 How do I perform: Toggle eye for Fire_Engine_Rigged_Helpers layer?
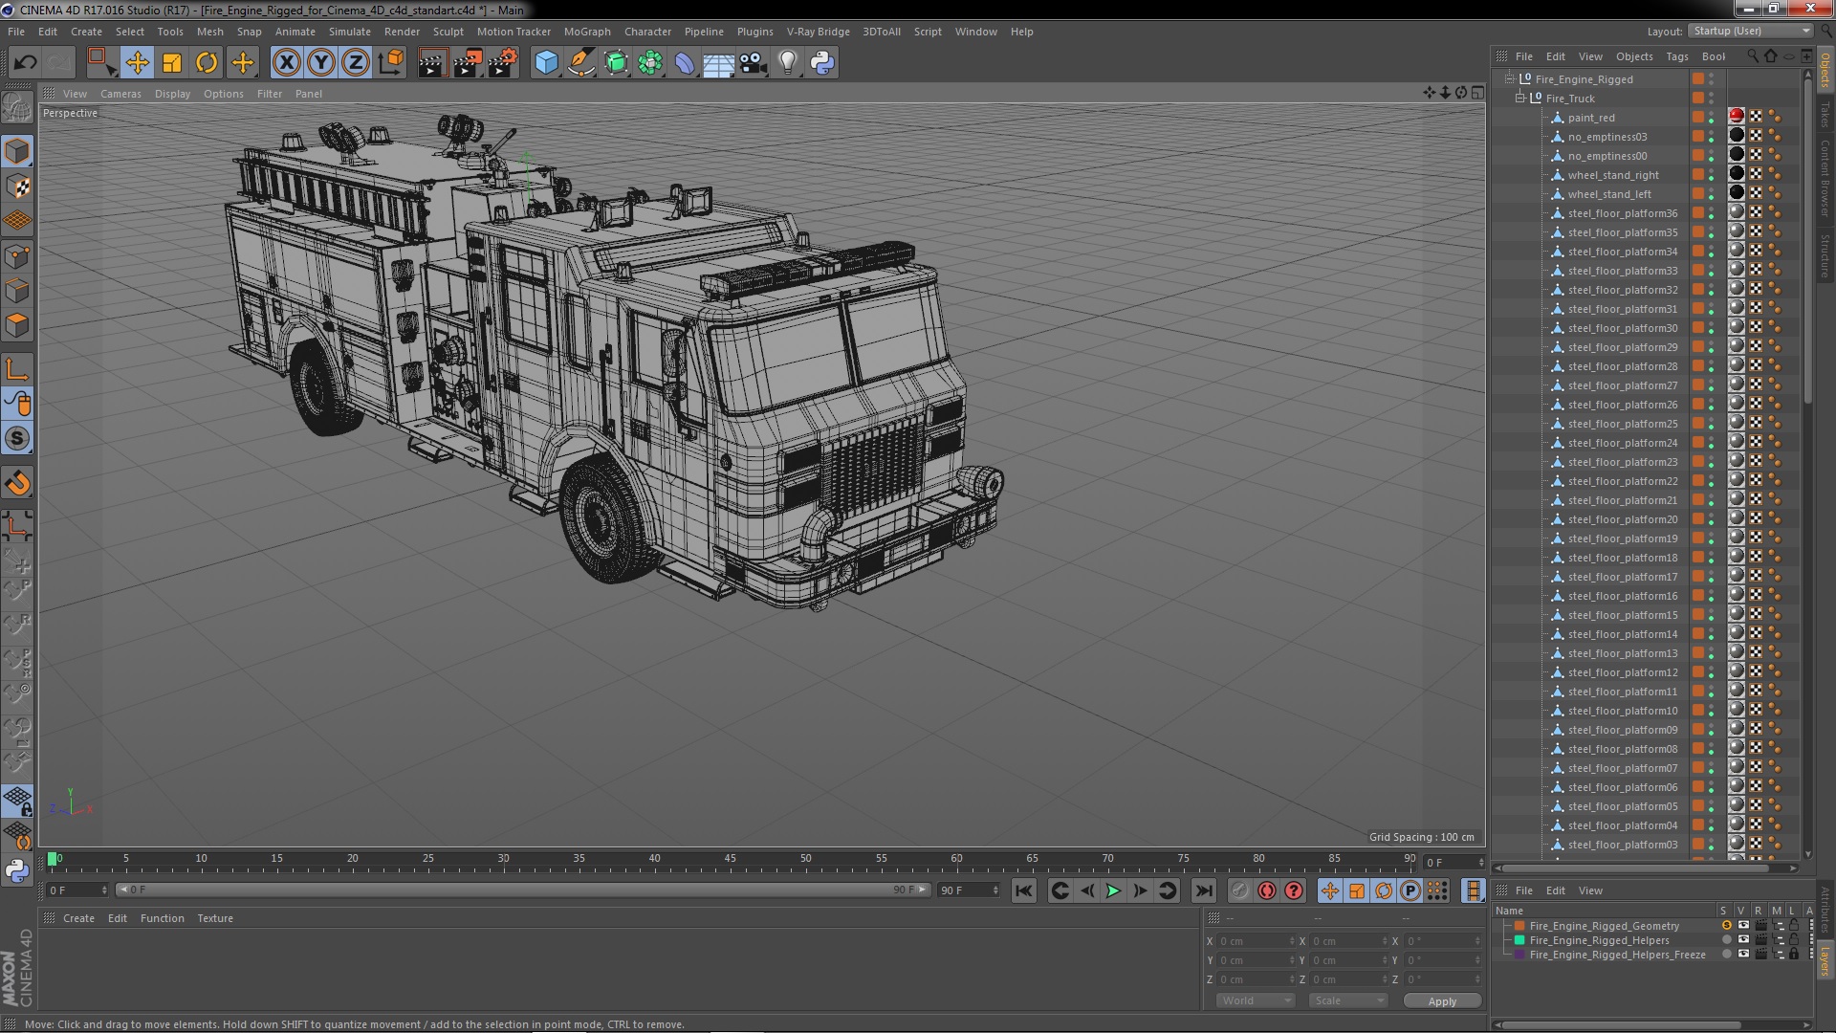coord(1743,940)
